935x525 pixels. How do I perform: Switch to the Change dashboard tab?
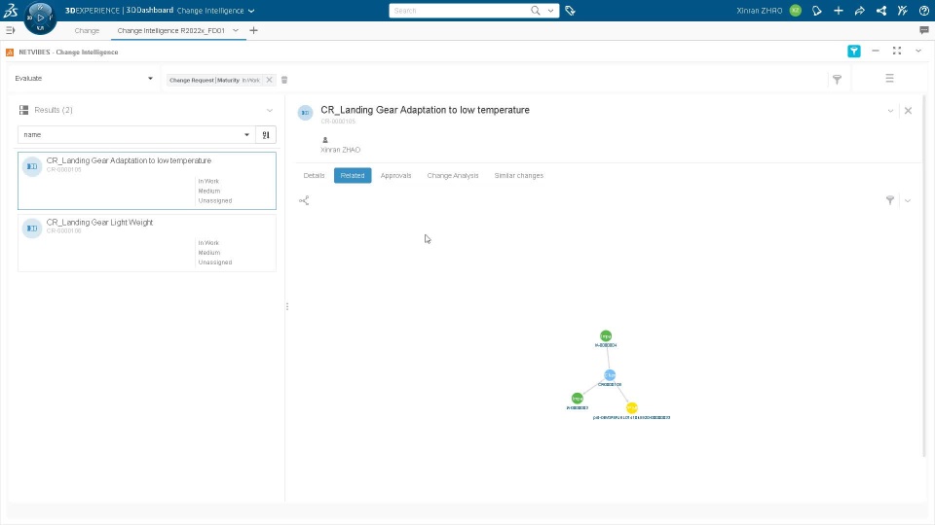point(87,30)
